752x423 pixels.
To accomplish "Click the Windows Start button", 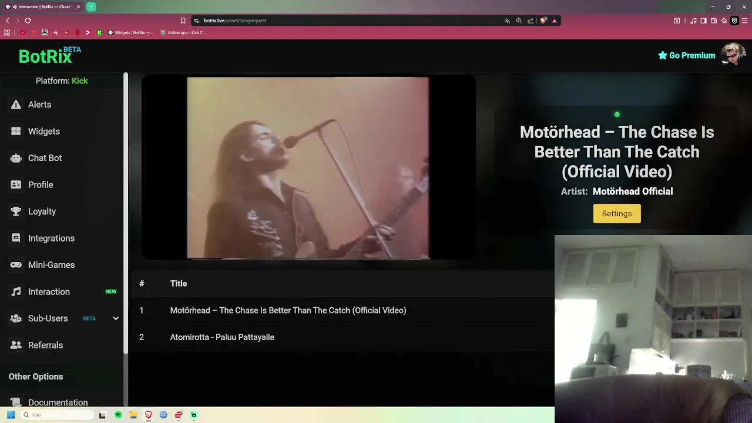I will (11, 415).
